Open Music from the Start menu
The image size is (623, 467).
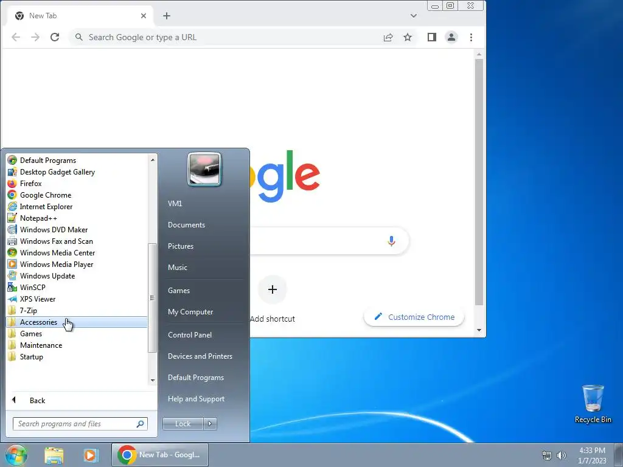click(x=177, y=268)
